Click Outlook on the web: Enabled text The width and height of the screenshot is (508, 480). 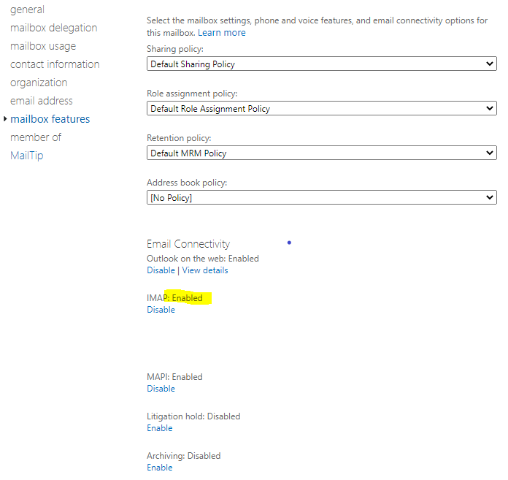click(203, 259)
